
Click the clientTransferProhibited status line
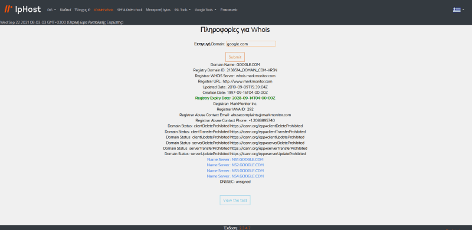pos(235,132)
